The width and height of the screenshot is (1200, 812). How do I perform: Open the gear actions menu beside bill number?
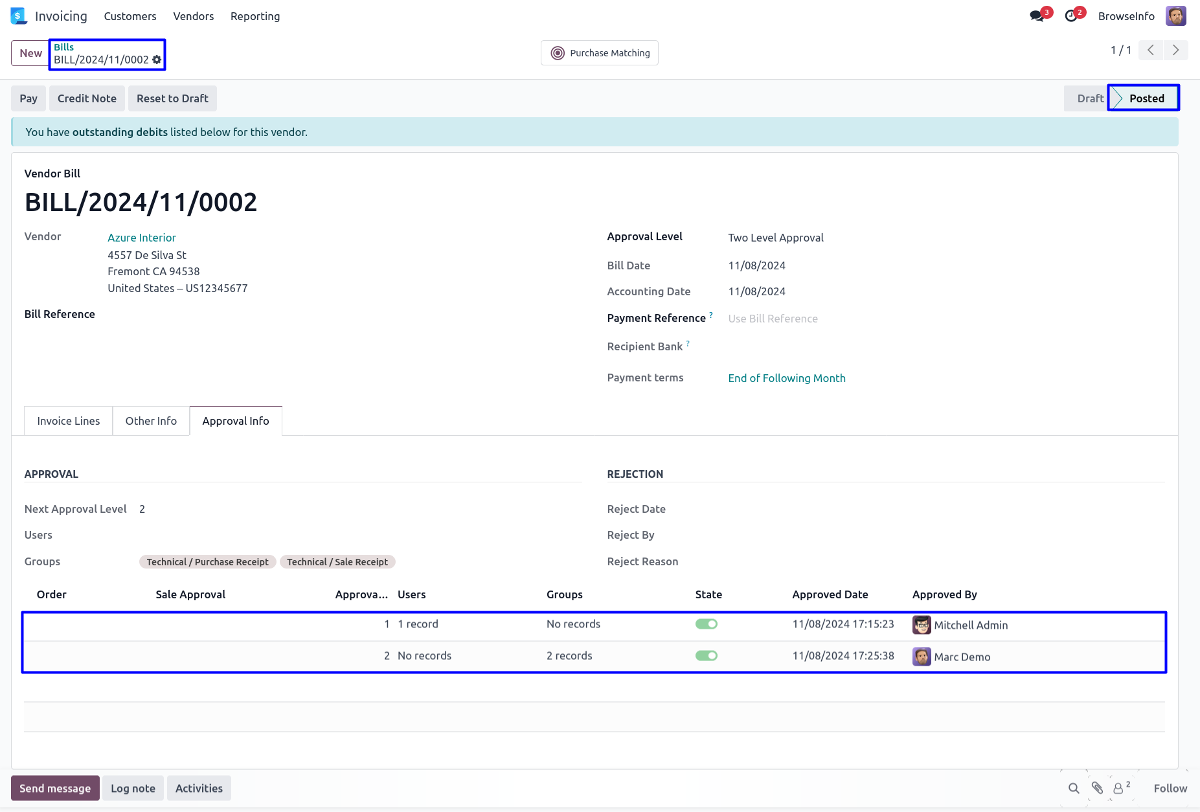pos(157,60)
